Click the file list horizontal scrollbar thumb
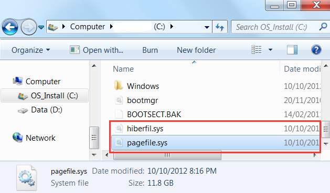The width and height of the screenshot is (330, 193). (167, 155)
